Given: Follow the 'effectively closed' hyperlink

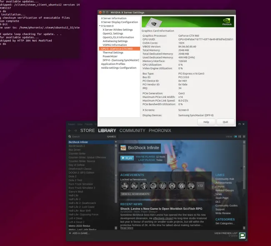Looking at the screenshot, I should [163, 218].
